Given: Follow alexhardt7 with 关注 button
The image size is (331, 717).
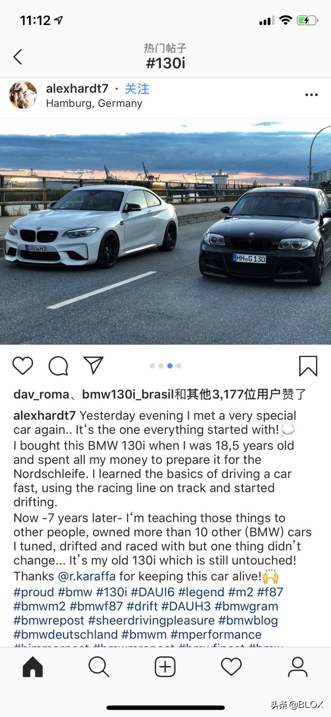Looking at the screenshot, I should pyautogui.click(x=137, y=88).
